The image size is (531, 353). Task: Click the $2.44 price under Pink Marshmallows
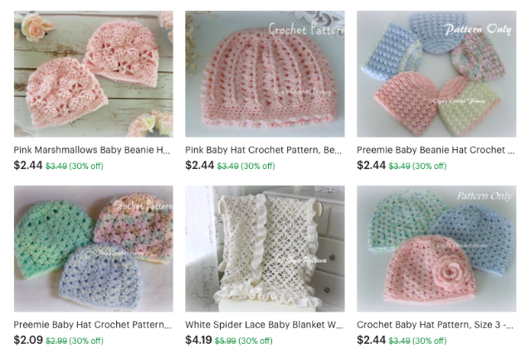click(x=28, y=166)
